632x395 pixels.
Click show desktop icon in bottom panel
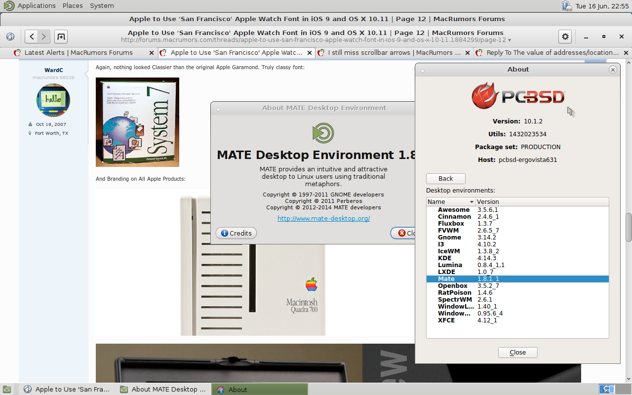pyautogui.click(x=7, y=390)
